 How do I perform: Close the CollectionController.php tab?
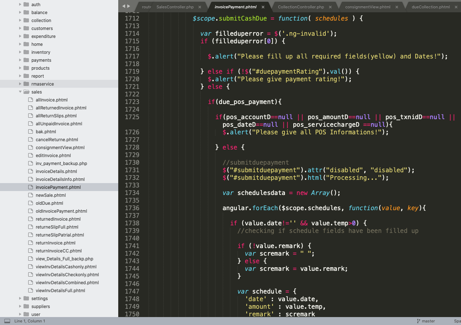(x=330, y=7)
